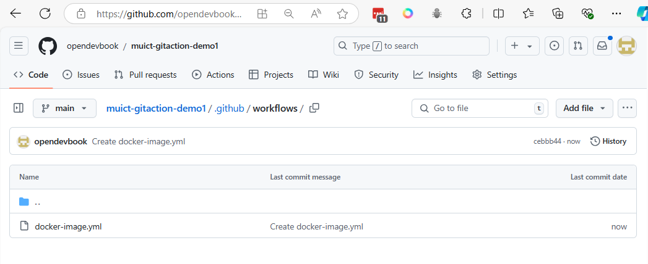Switch to the Insights tab
The width and height of the screenshot is (648, 264).
click(435, 75)
